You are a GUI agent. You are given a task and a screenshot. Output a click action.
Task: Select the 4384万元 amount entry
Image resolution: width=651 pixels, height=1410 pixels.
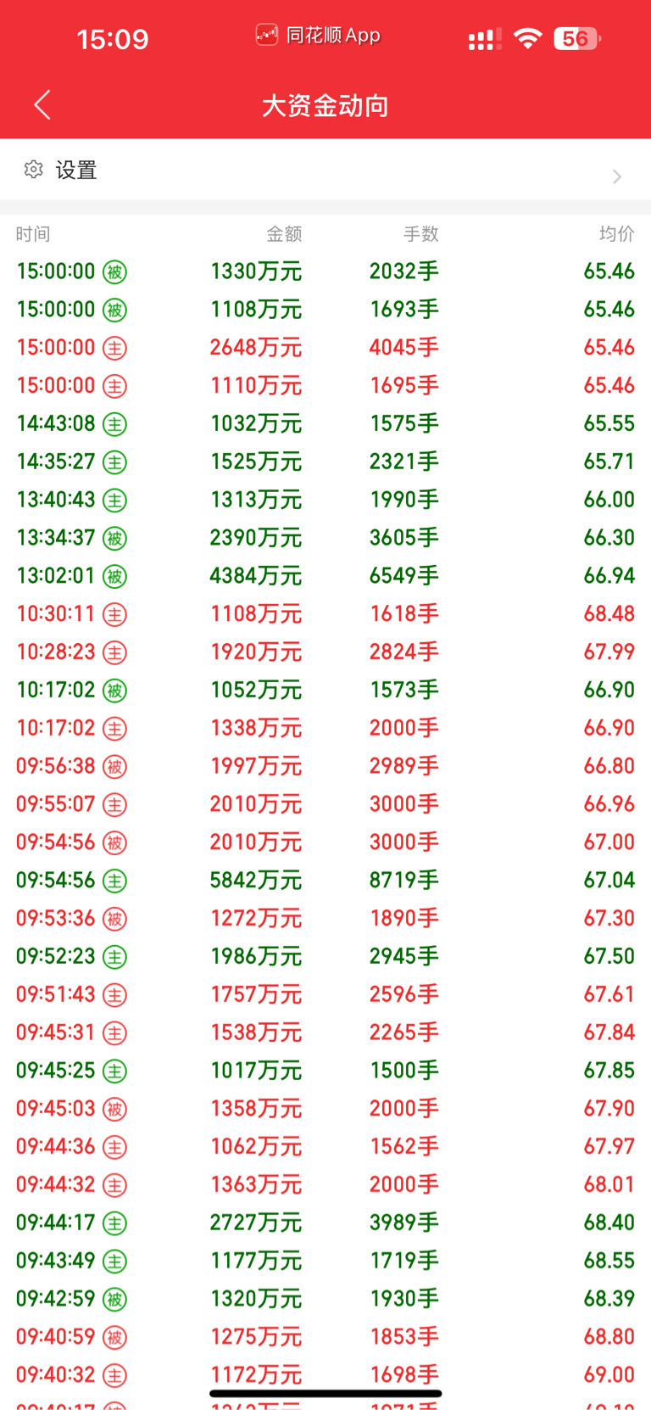point(256,576)
